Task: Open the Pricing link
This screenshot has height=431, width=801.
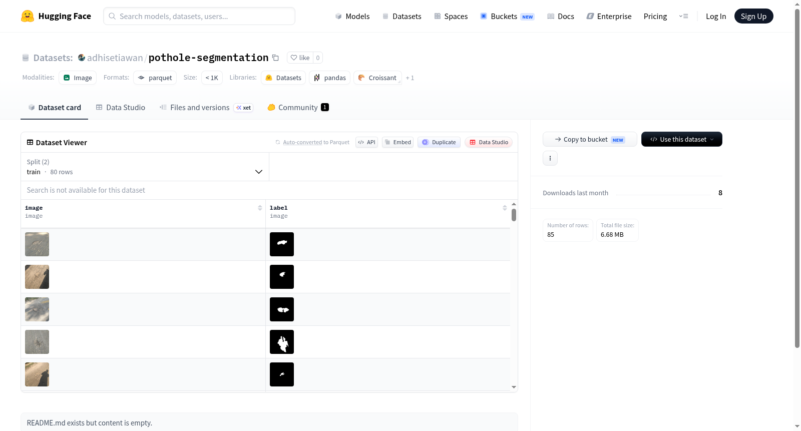Action: pyautogui.click(x=655, y=16)
